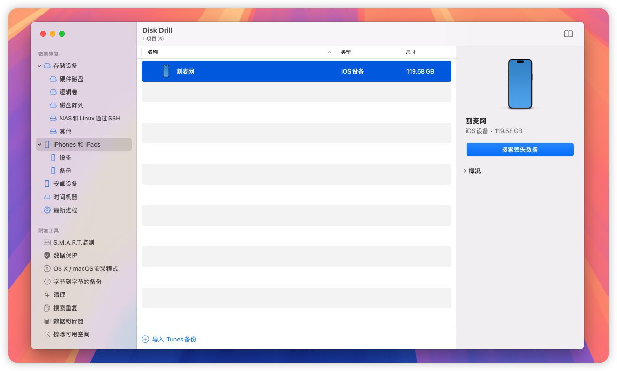The width and height of the screenshot is (617, 371).
Task: Open S.M.A.R.T.监测 tool
Action: click(x=73, y=242)
